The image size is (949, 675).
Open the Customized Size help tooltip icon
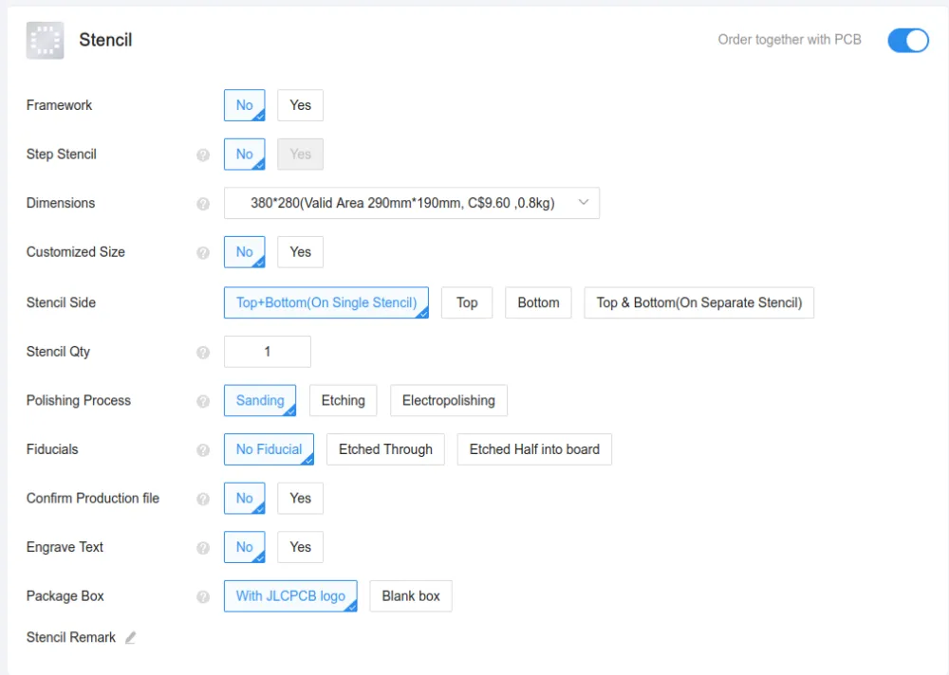tap(203, 253)
